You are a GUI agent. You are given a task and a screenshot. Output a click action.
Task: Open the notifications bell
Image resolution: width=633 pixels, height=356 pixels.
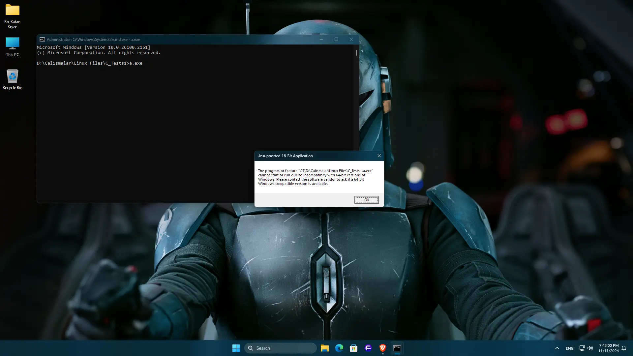pos(624,348)
